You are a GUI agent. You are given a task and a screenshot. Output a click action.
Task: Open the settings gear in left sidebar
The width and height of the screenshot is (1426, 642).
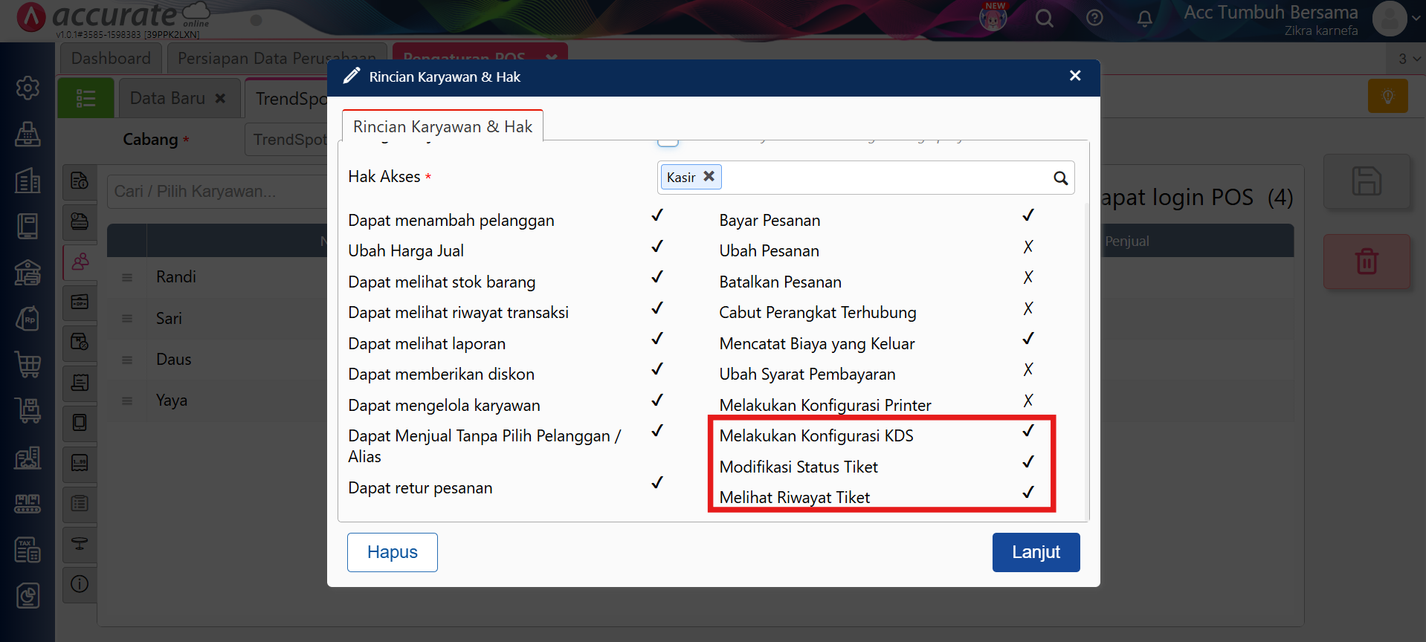(x=28, y=88)
